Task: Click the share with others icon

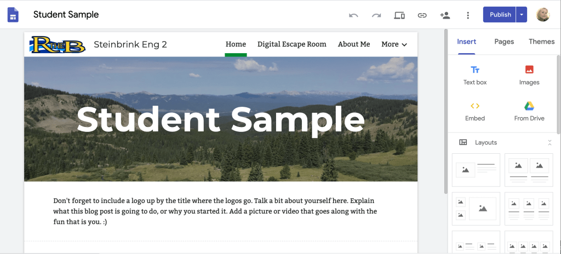Action: (445, 15)
